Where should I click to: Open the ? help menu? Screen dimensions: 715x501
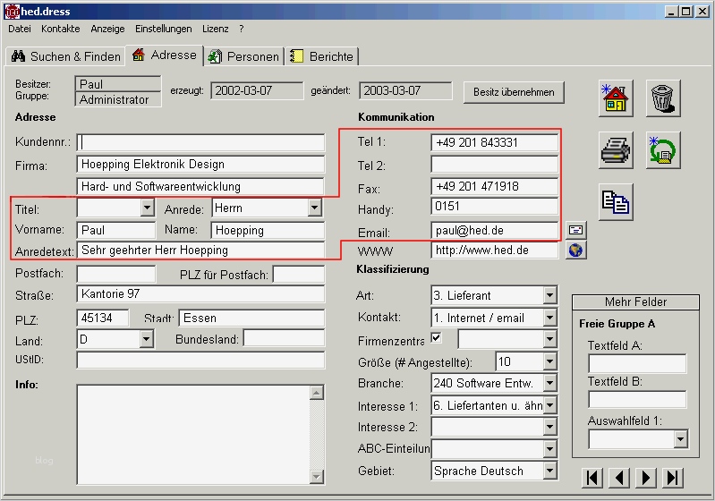(x=242, y=29)
